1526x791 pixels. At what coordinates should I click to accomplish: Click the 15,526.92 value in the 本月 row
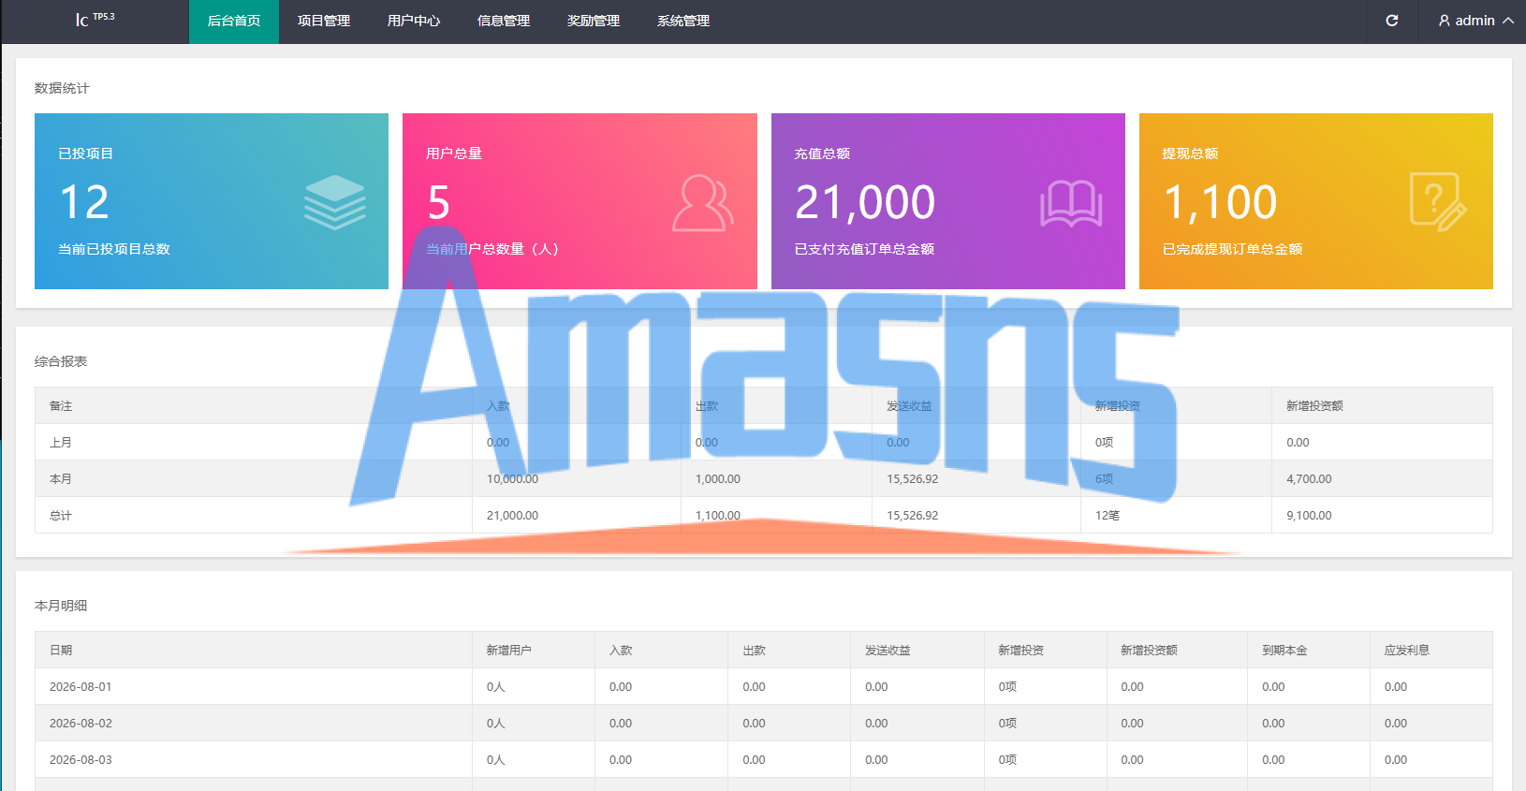tap(913, 479)
